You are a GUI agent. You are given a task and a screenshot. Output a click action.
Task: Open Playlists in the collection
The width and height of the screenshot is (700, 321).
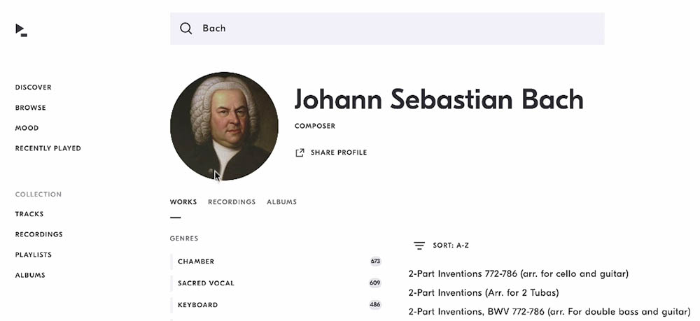click(x=34, y=255)
